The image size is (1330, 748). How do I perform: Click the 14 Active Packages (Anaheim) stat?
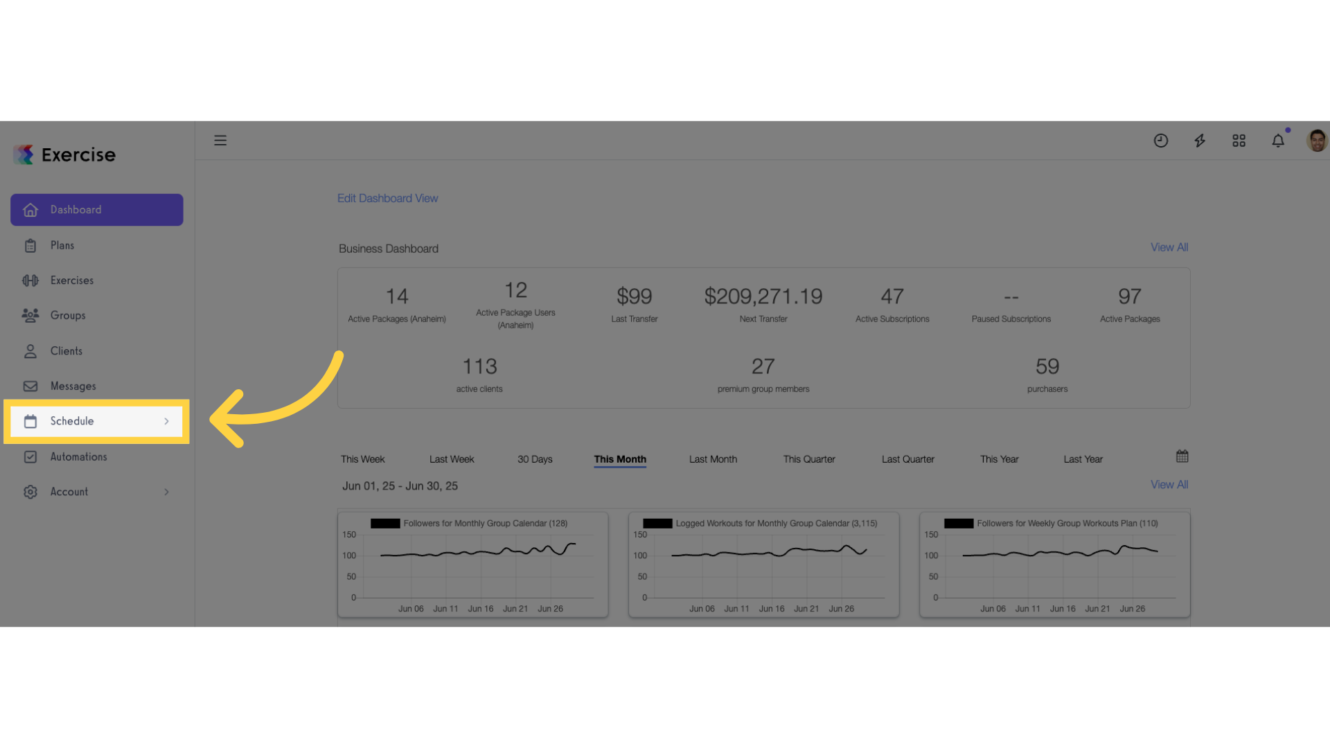(x=397, y=305)
